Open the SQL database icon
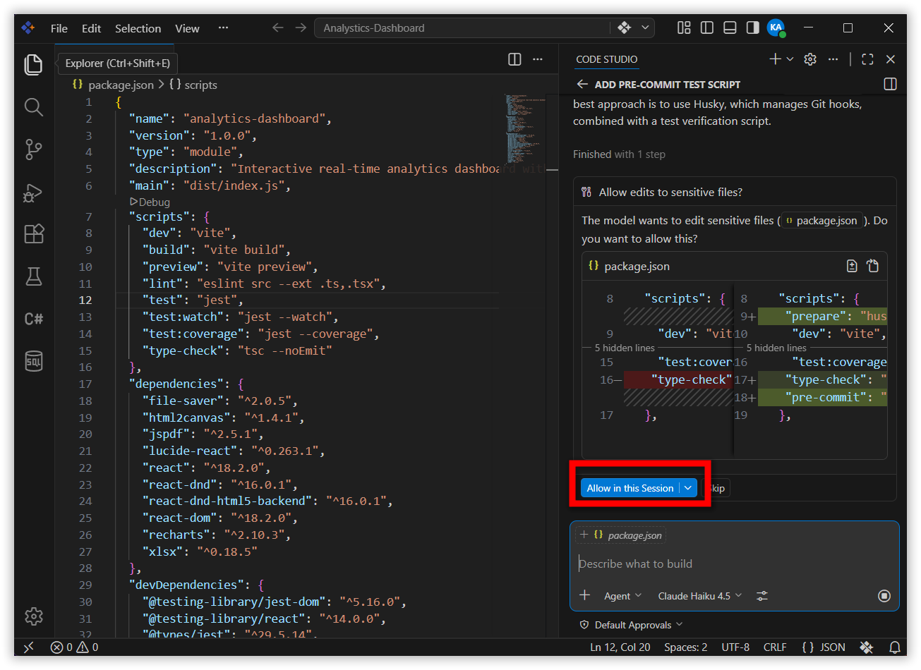921x670 pixels. click(x=33, y=361)
